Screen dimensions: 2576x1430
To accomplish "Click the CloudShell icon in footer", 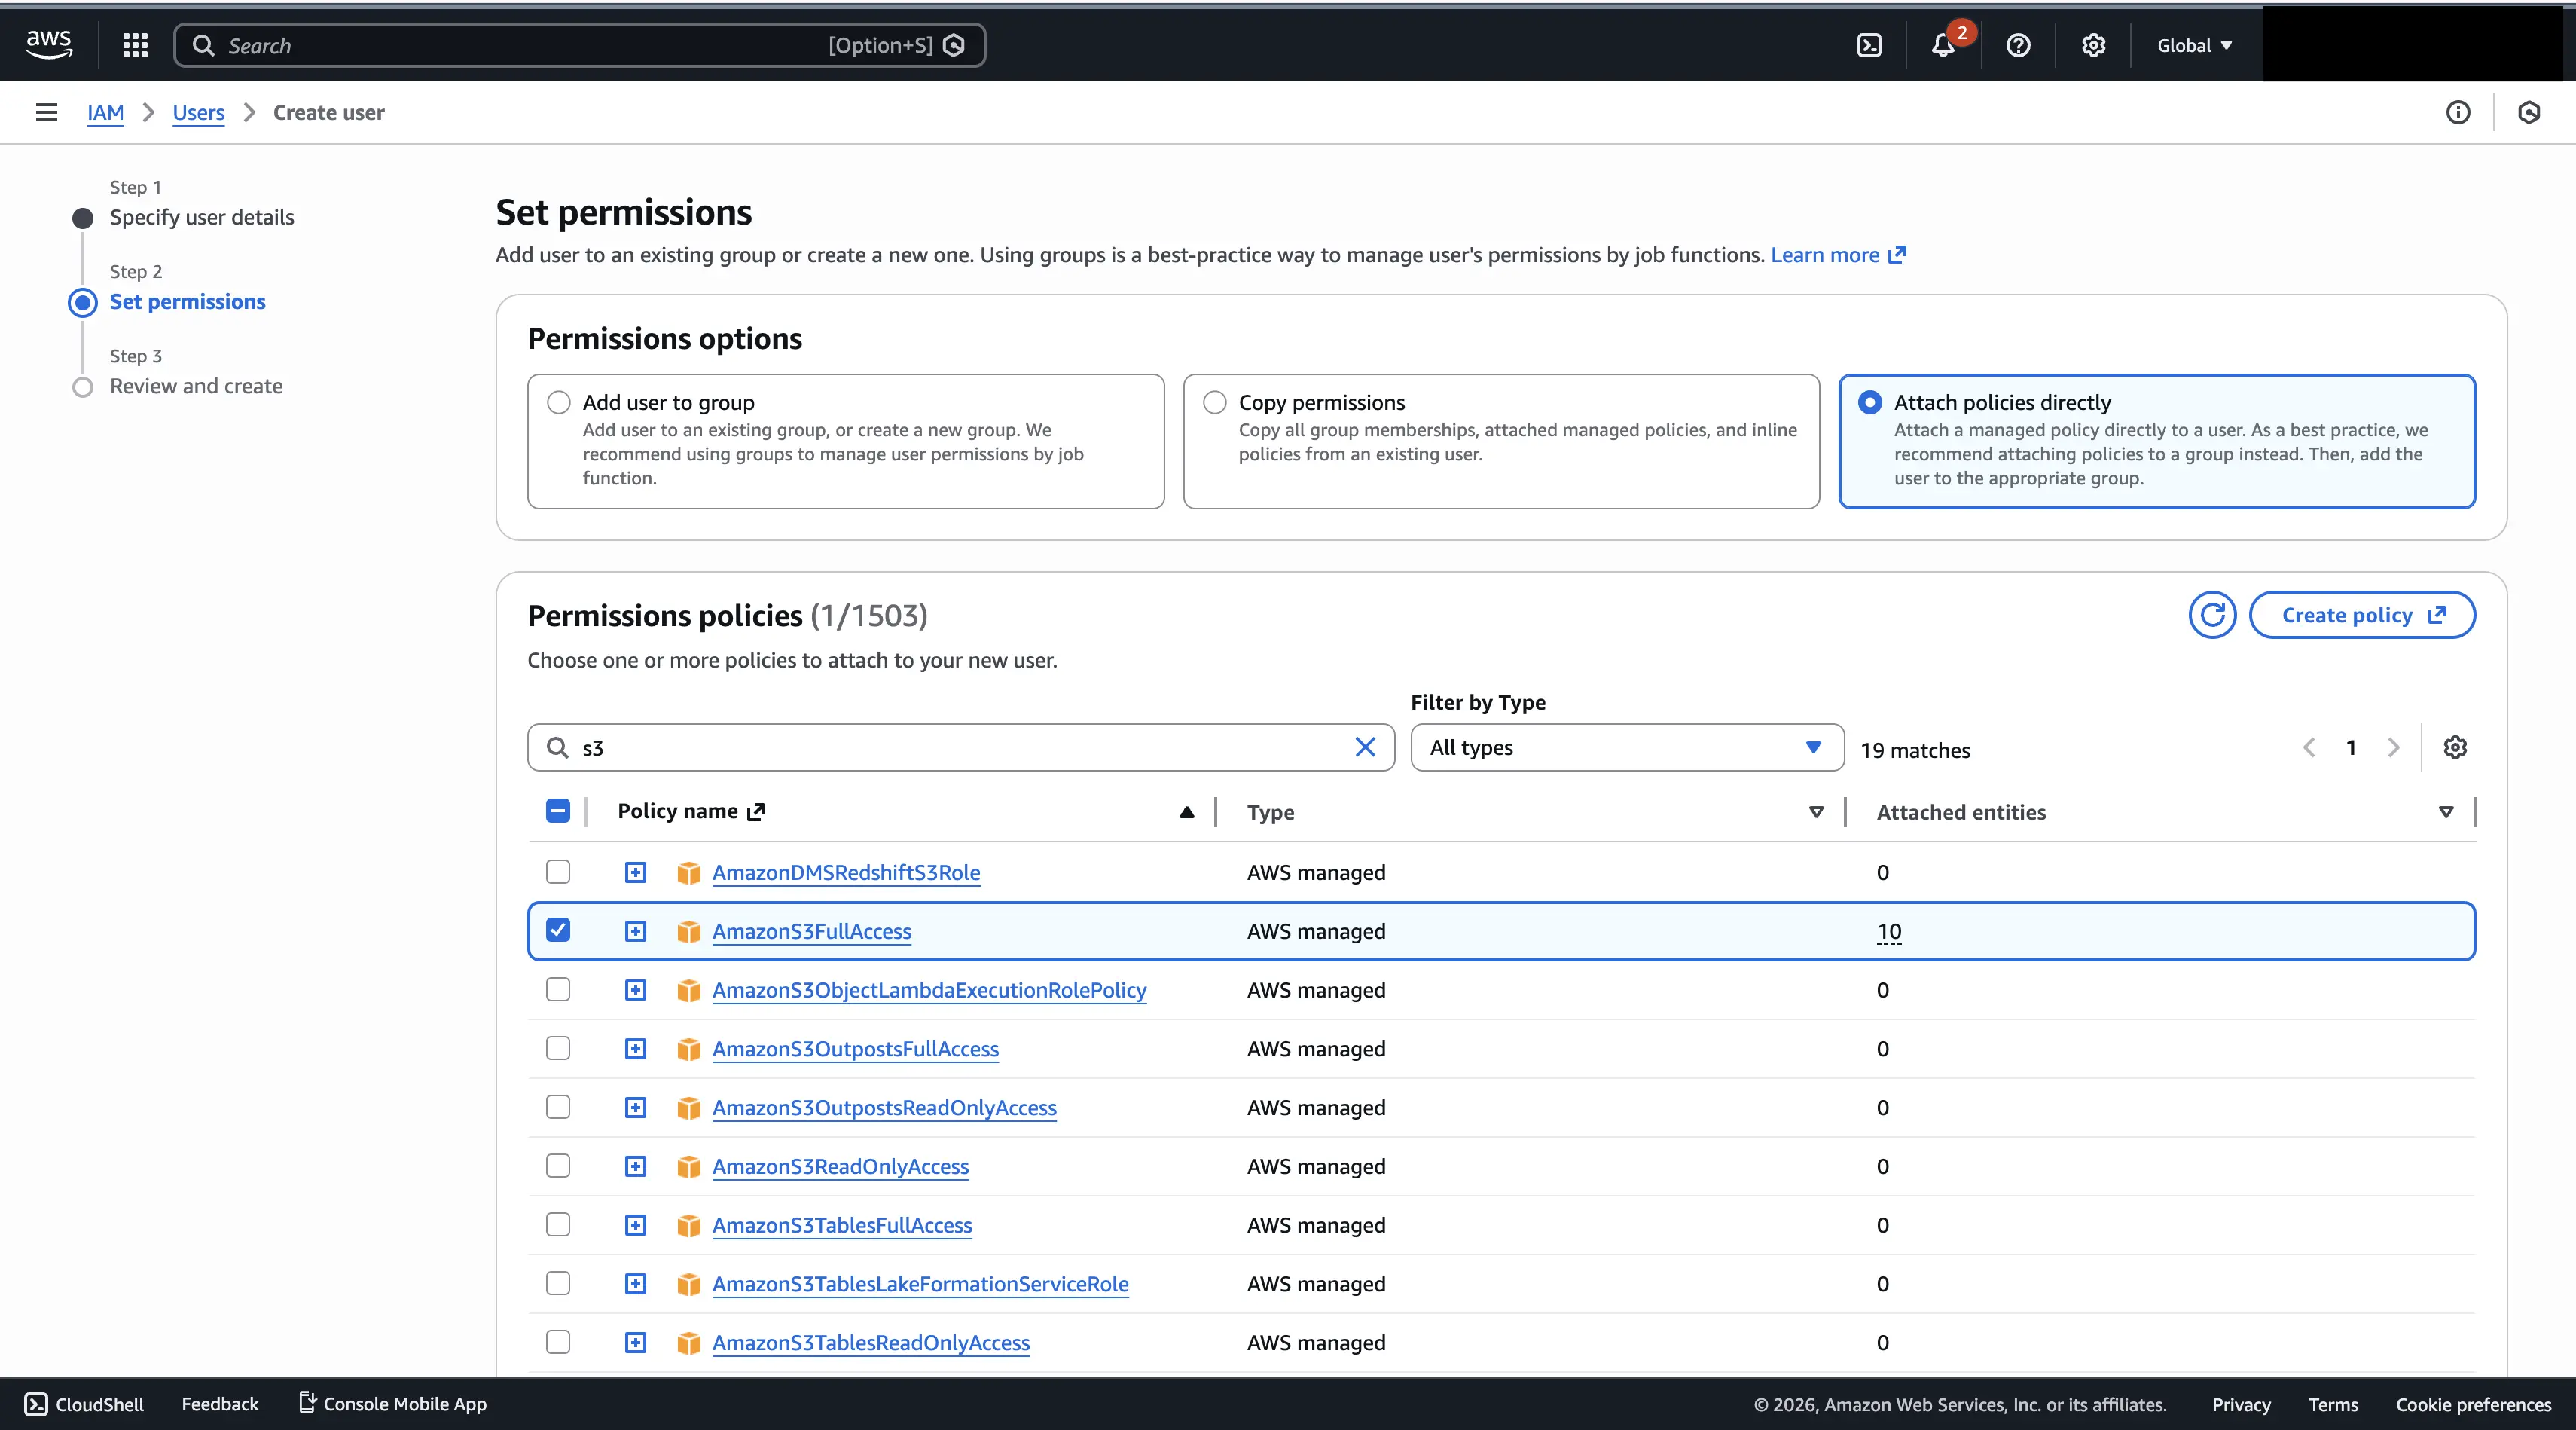I will click(36, 1404).
